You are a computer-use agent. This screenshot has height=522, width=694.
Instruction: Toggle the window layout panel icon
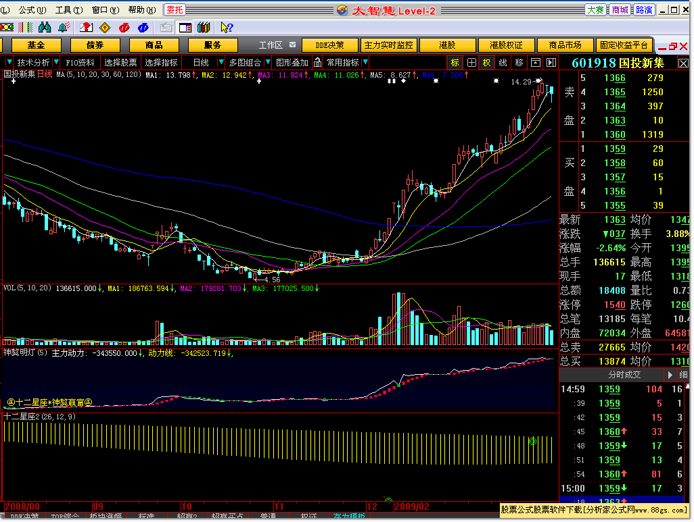185,28
